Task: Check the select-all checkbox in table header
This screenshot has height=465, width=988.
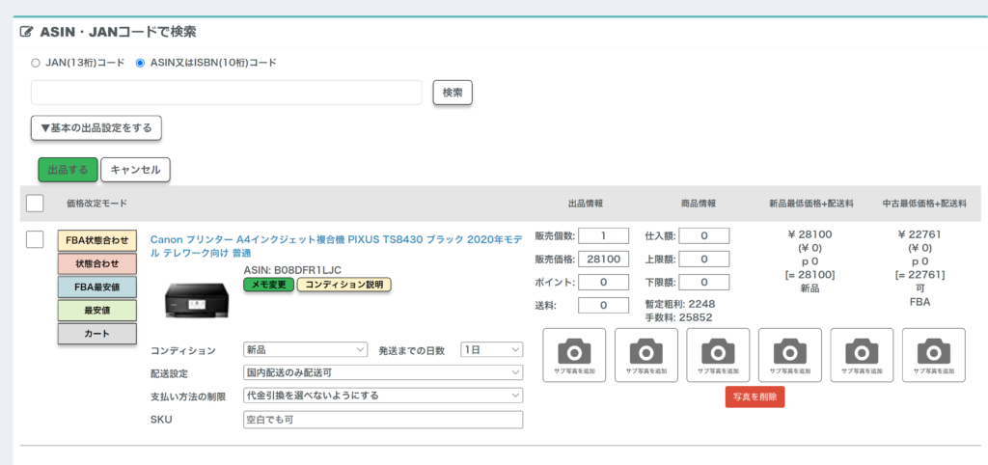Action: click(35, 203)
